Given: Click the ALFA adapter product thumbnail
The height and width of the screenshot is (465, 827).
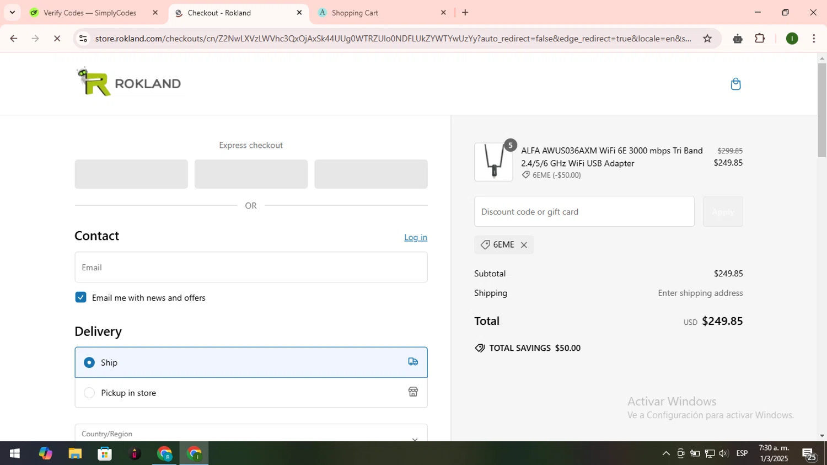Looking at the screenshot, I should 493,162.
